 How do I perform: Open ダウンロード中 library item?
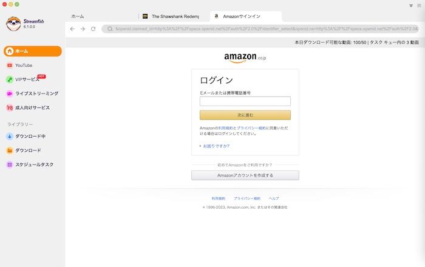30,136
